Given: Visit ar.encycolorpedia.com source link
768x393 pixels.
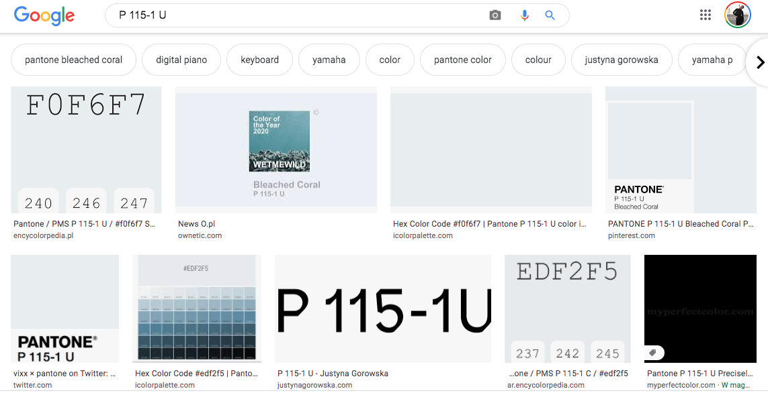Looking at the screenshot, I should (548, 385).
